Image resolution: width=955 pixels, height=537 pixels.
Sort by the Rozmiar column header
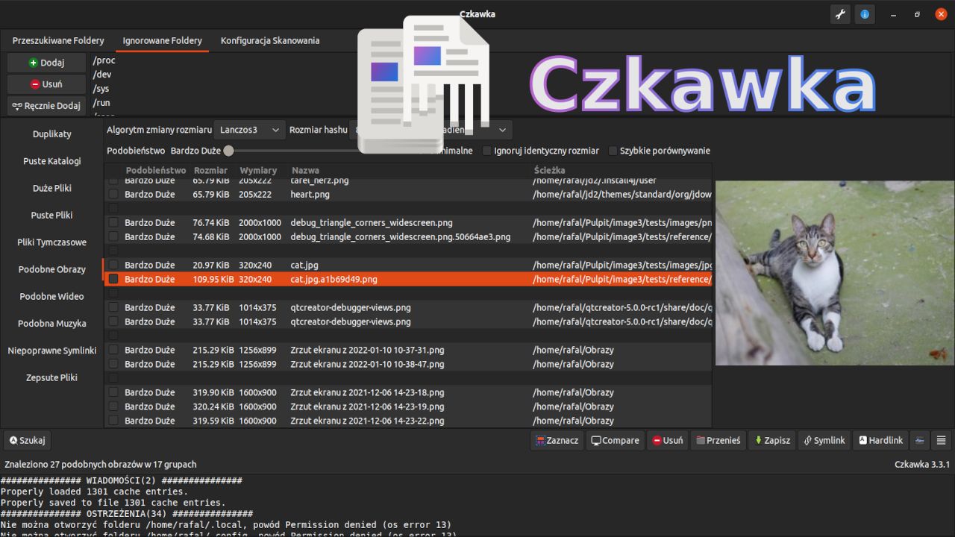tap(210, 170)
